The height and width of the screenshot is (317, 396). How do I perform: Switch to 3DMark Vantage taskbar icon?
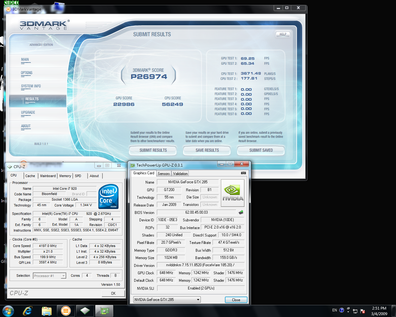(66, 311)
